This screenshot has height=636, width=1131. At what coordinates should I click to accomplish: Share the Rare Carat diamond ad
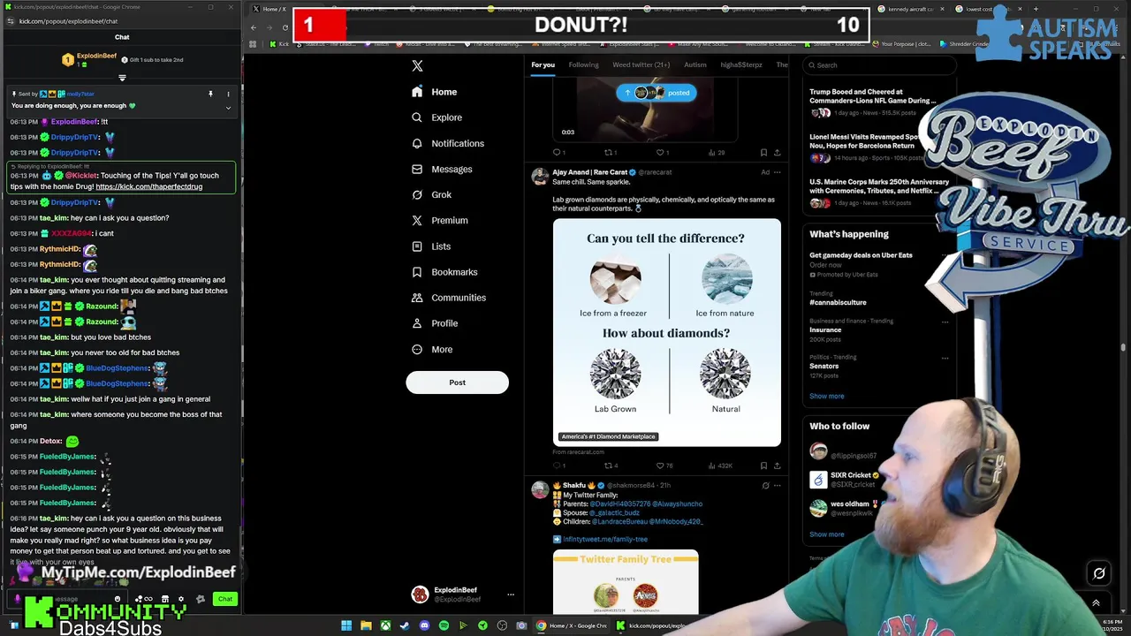(x=777, y=466)
